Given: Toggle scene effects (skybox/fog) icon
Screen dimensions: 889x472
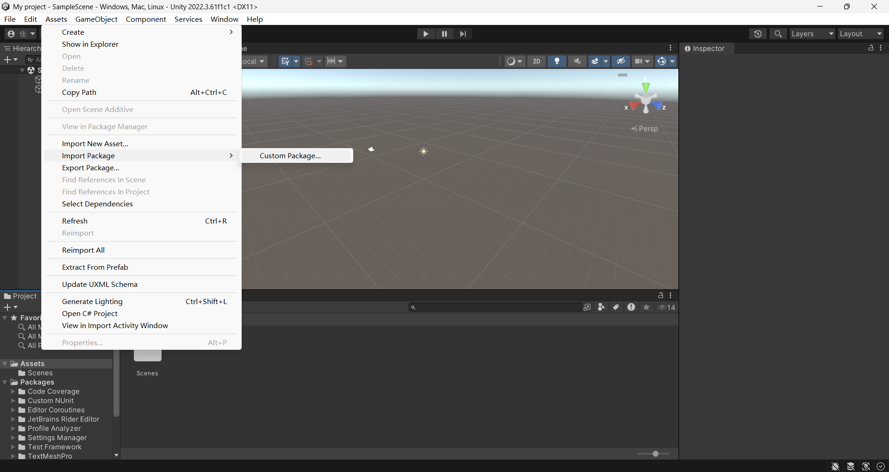Looking at the screenshot, I should 595,61.
